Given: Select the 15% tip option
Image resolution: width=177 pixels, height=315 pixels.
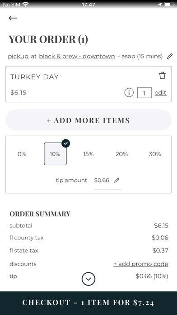Looking at the screenshot, I should [88, 154].
